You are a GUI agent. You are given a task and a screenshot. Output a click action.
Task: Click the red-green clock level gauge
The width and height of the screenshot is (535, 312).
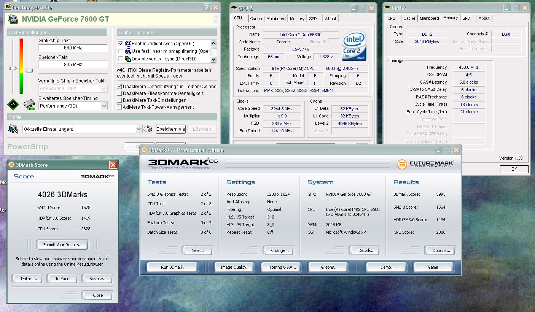(x=21, y=66)
